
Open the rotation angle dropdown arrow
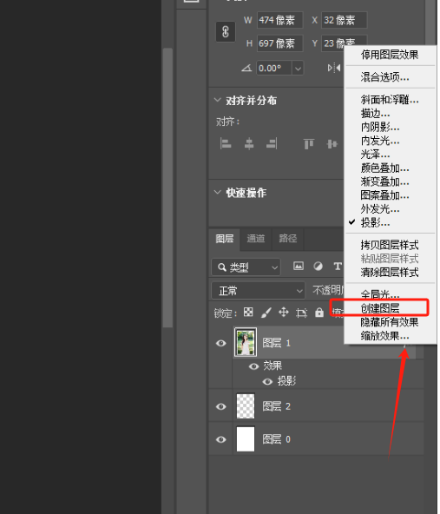(298, 69)
